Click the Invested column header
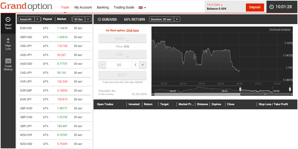298x149 pixels. [x=134, y=104]
